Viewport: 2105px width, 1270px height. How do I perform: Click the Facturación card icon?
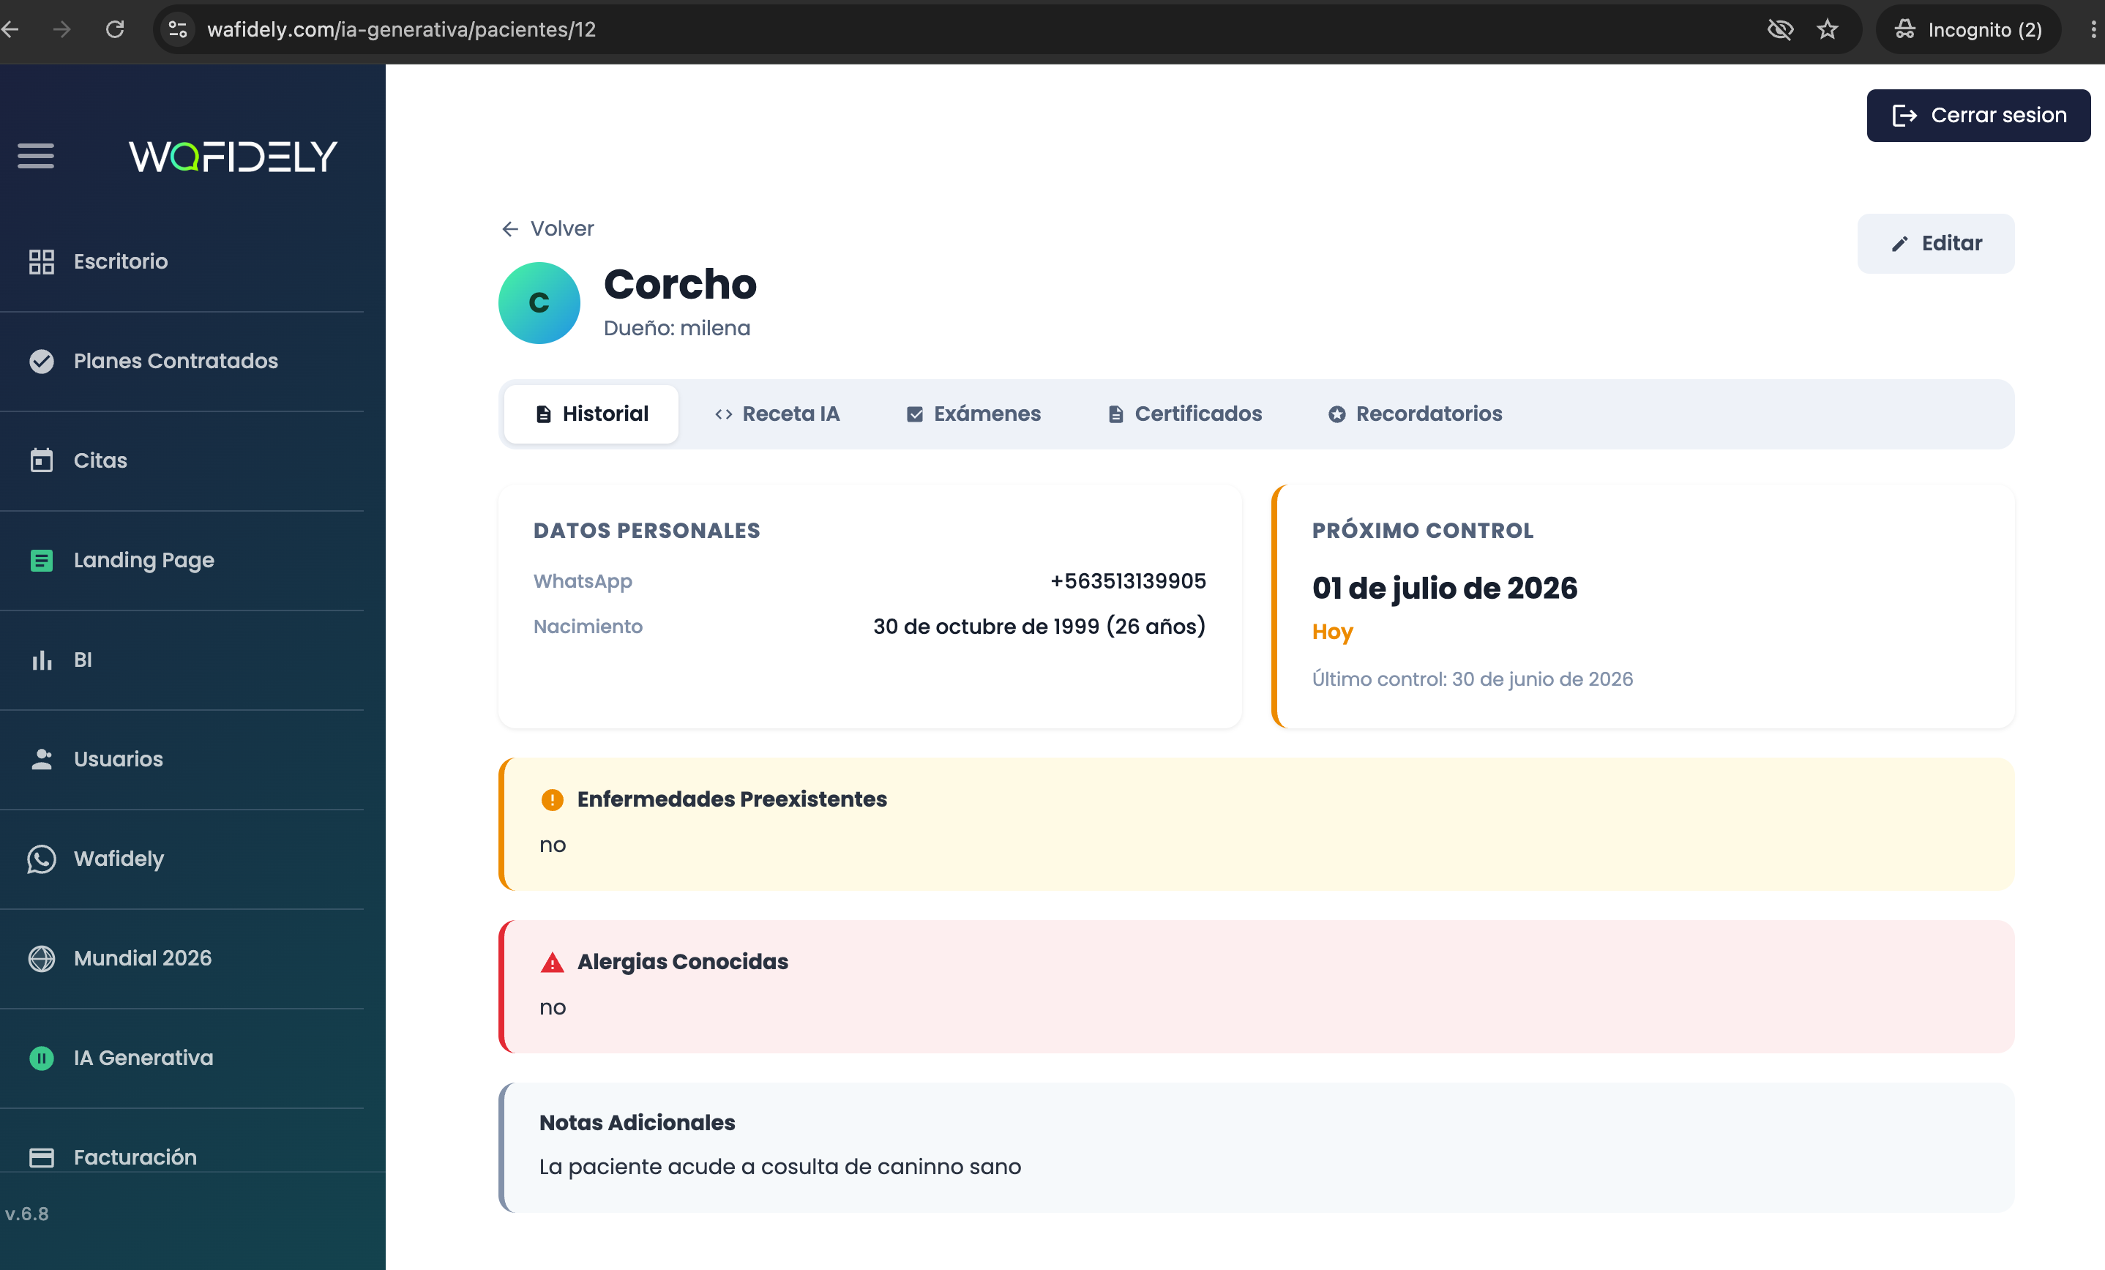coord(41,1157)
